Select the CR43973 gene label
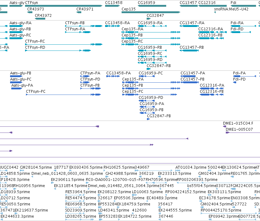This screenshot has width=260, height=221. (36, 9)
